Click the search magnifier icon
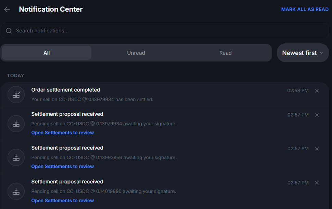Screen dimensions: 332x209 9,31
